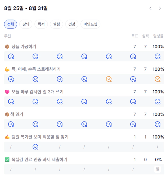Image resolution: width=167 pixels, height=180 pixels.
Task: Click the first orange face icon in stretching row
Action: point(109,79)
